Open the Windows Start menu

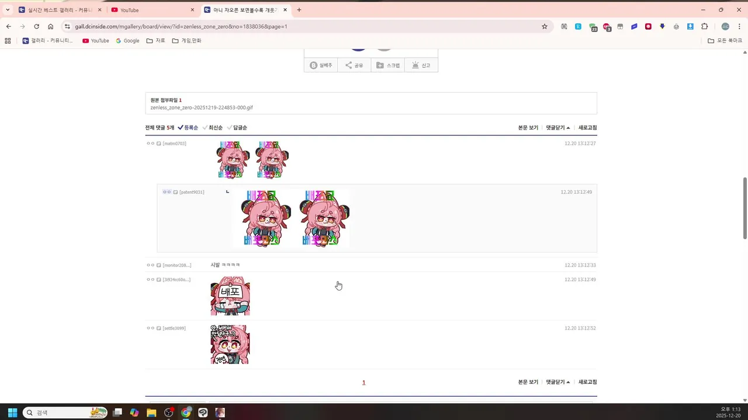pyautogui.click(x=12, y=412)
